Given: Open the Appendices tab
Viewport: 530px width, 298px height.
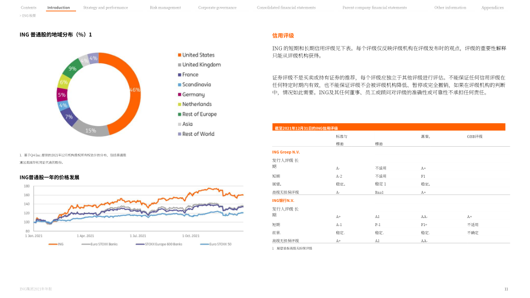Looking at the screenshot, I should point(493,7).
